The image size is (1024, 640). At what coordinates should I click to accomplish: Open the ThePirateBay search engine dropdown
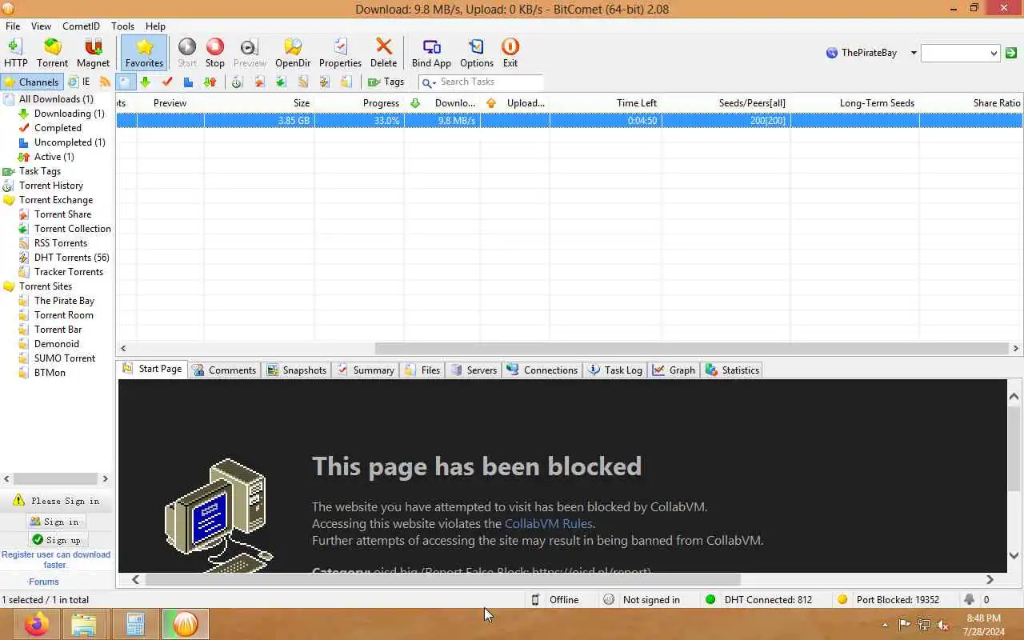pos(914,53)
